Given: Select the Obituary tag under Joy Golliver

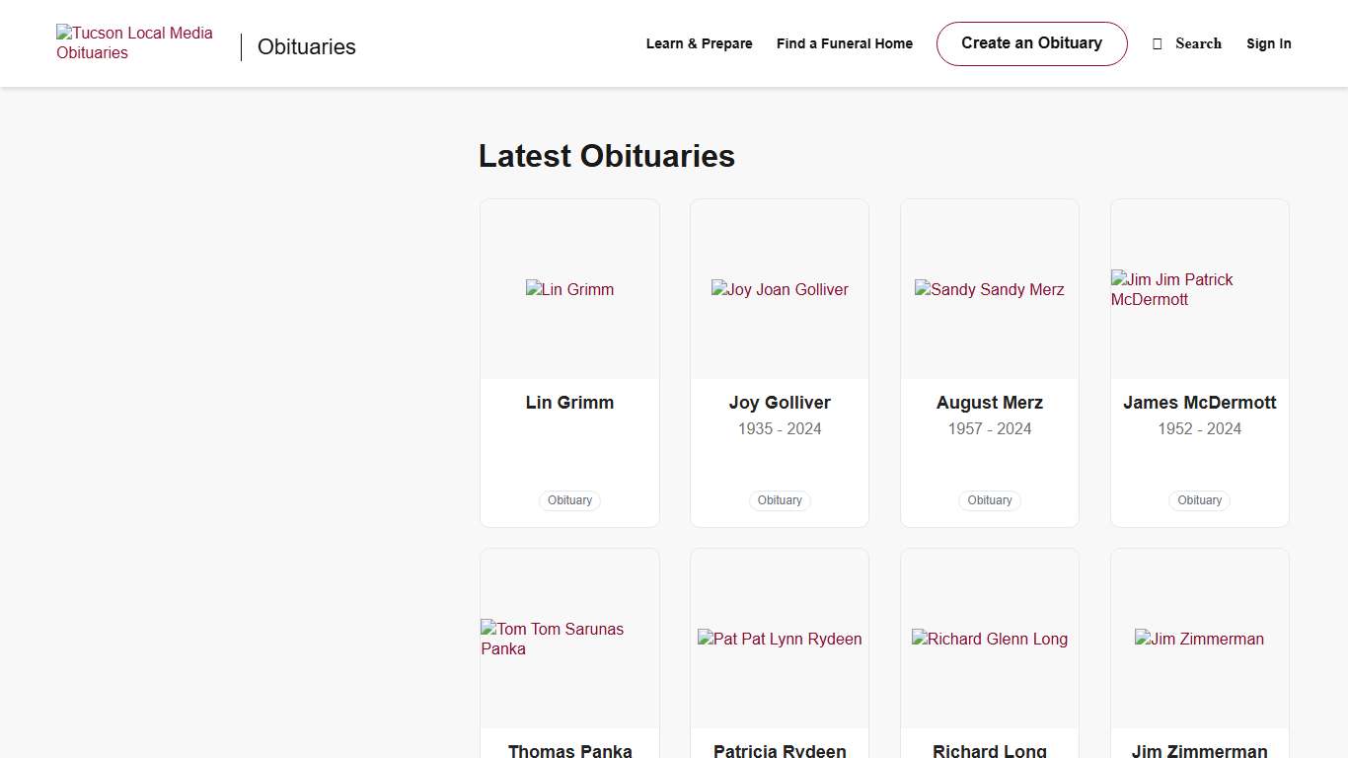Looking at the screenshot, I should (x=780, y=500).
